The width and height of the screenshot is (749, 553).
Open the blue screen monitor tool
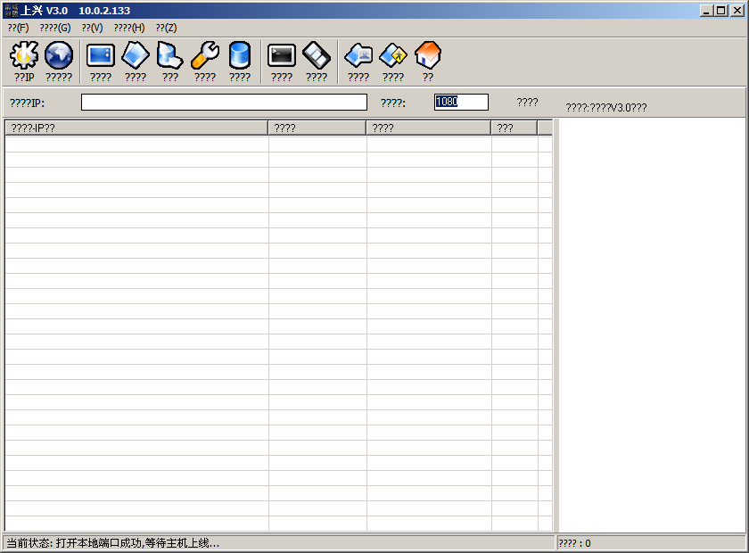point(101,56)
